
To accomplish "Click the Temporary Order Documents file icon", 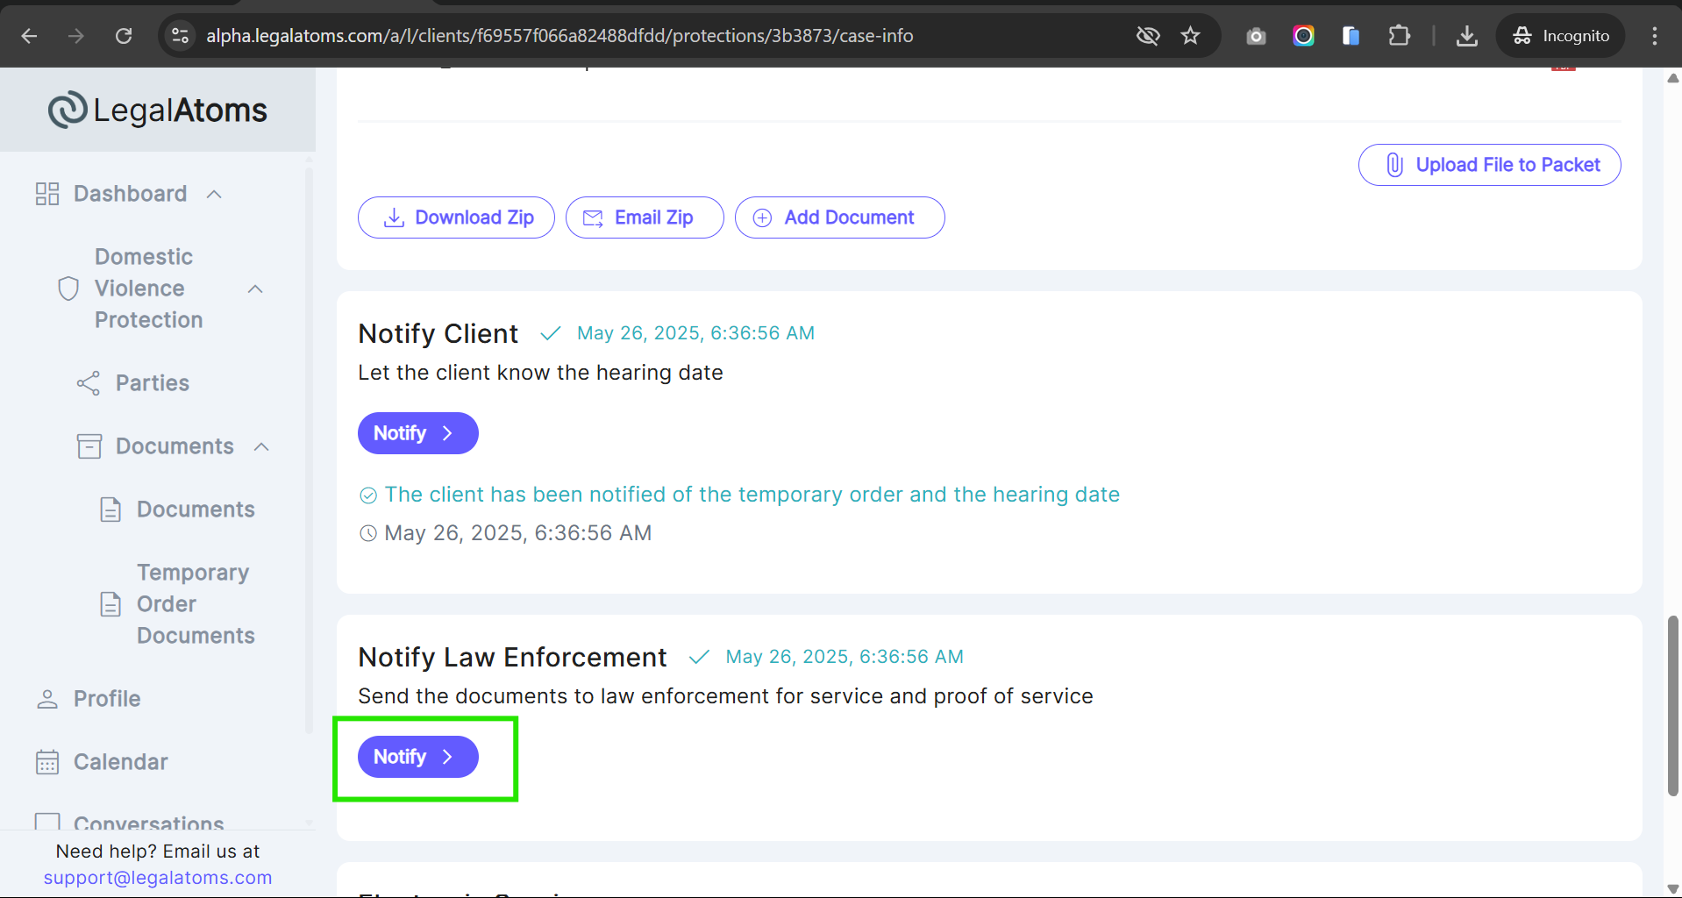I will coord(110,604).
